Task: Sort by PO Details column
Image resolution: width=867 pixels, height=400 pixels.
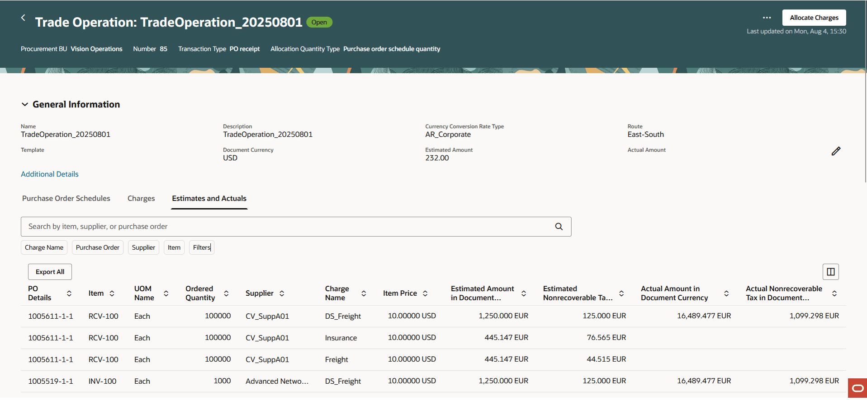Action: [x=69, y=293]
